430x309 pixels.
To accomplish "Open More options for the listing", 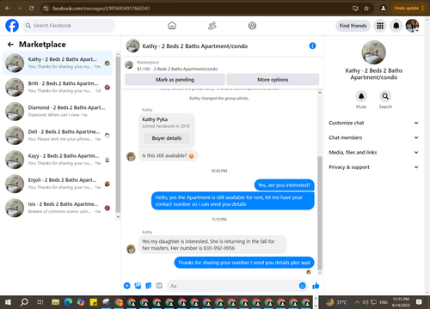I will tap(273, 80).
